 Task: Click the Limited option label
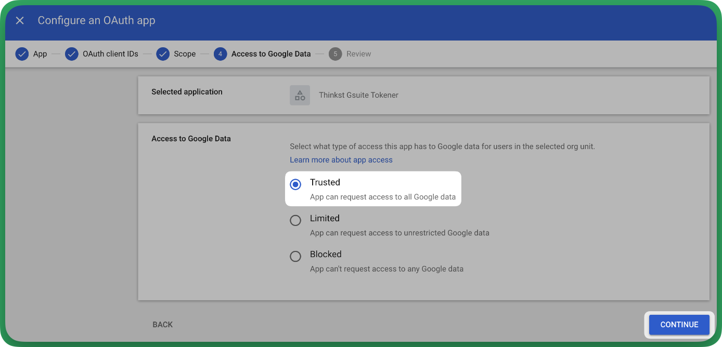pyautogui.click(x=325, y=218)
